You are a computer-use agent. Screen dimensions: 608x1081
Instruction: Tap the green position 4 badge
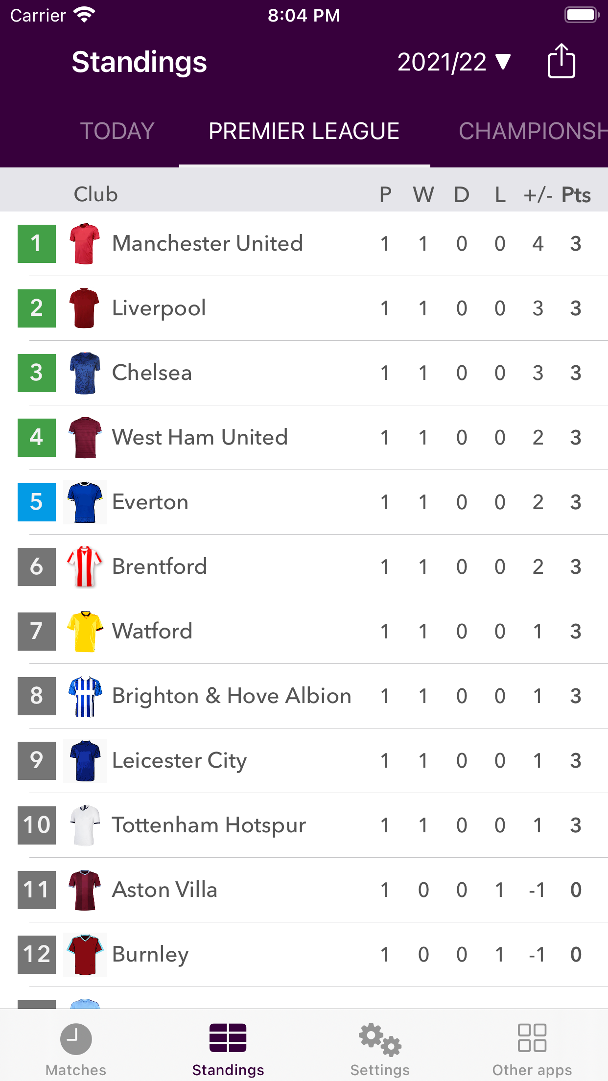37,438
